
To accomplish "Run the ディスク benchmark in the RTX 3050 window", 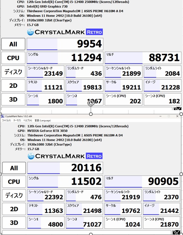I will 14,195.
